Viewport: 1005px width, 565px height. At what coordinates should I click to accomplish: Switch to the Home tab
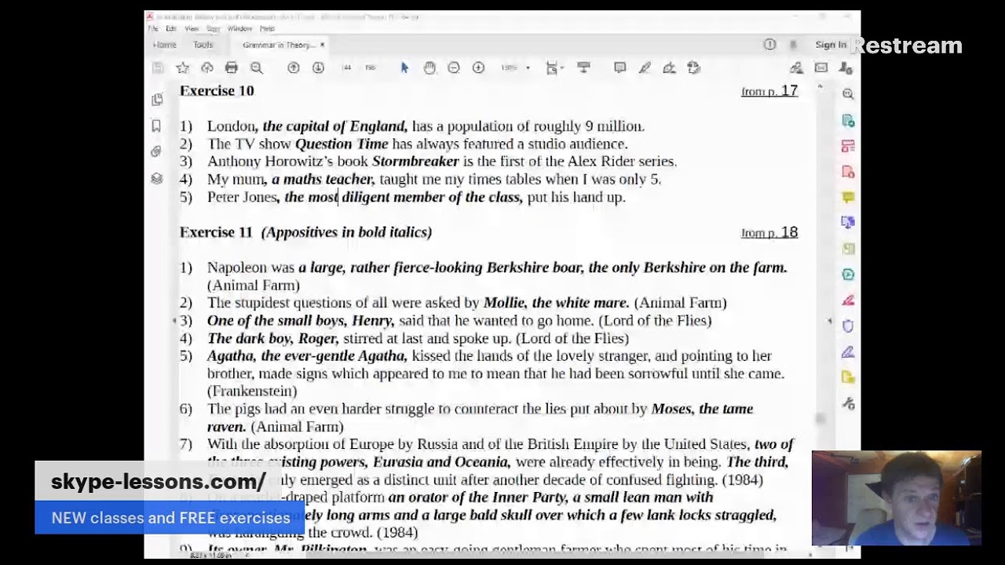coord(165,46)
